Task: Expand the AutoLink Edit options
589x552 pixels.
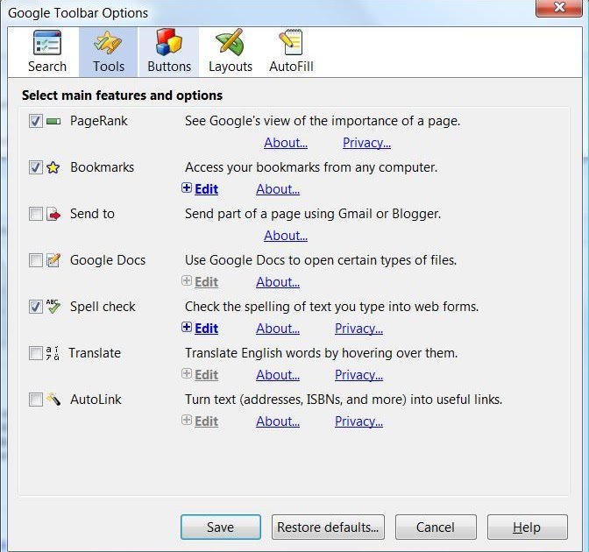Action: pos(200,421)
